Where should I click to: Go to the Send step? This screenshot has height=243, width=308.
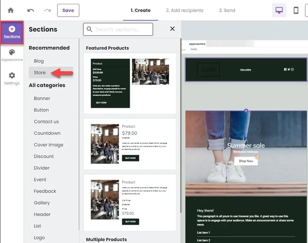pyautogui.click(x=226, y=10)
